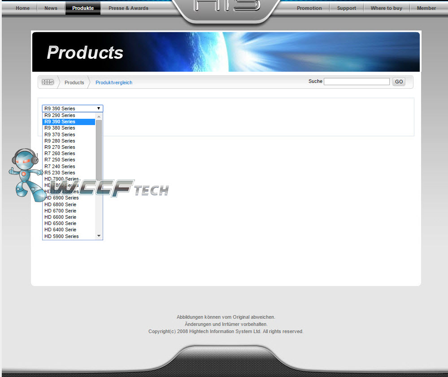The image size is (448, 377).
Task: Open the Home navigation menu item
Action: click(x=22, y=8)
